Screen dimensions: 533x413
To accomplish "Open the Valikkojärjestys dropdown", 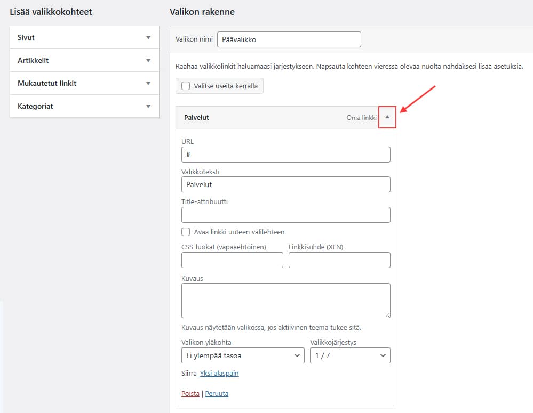I will (x=349, y=355).
